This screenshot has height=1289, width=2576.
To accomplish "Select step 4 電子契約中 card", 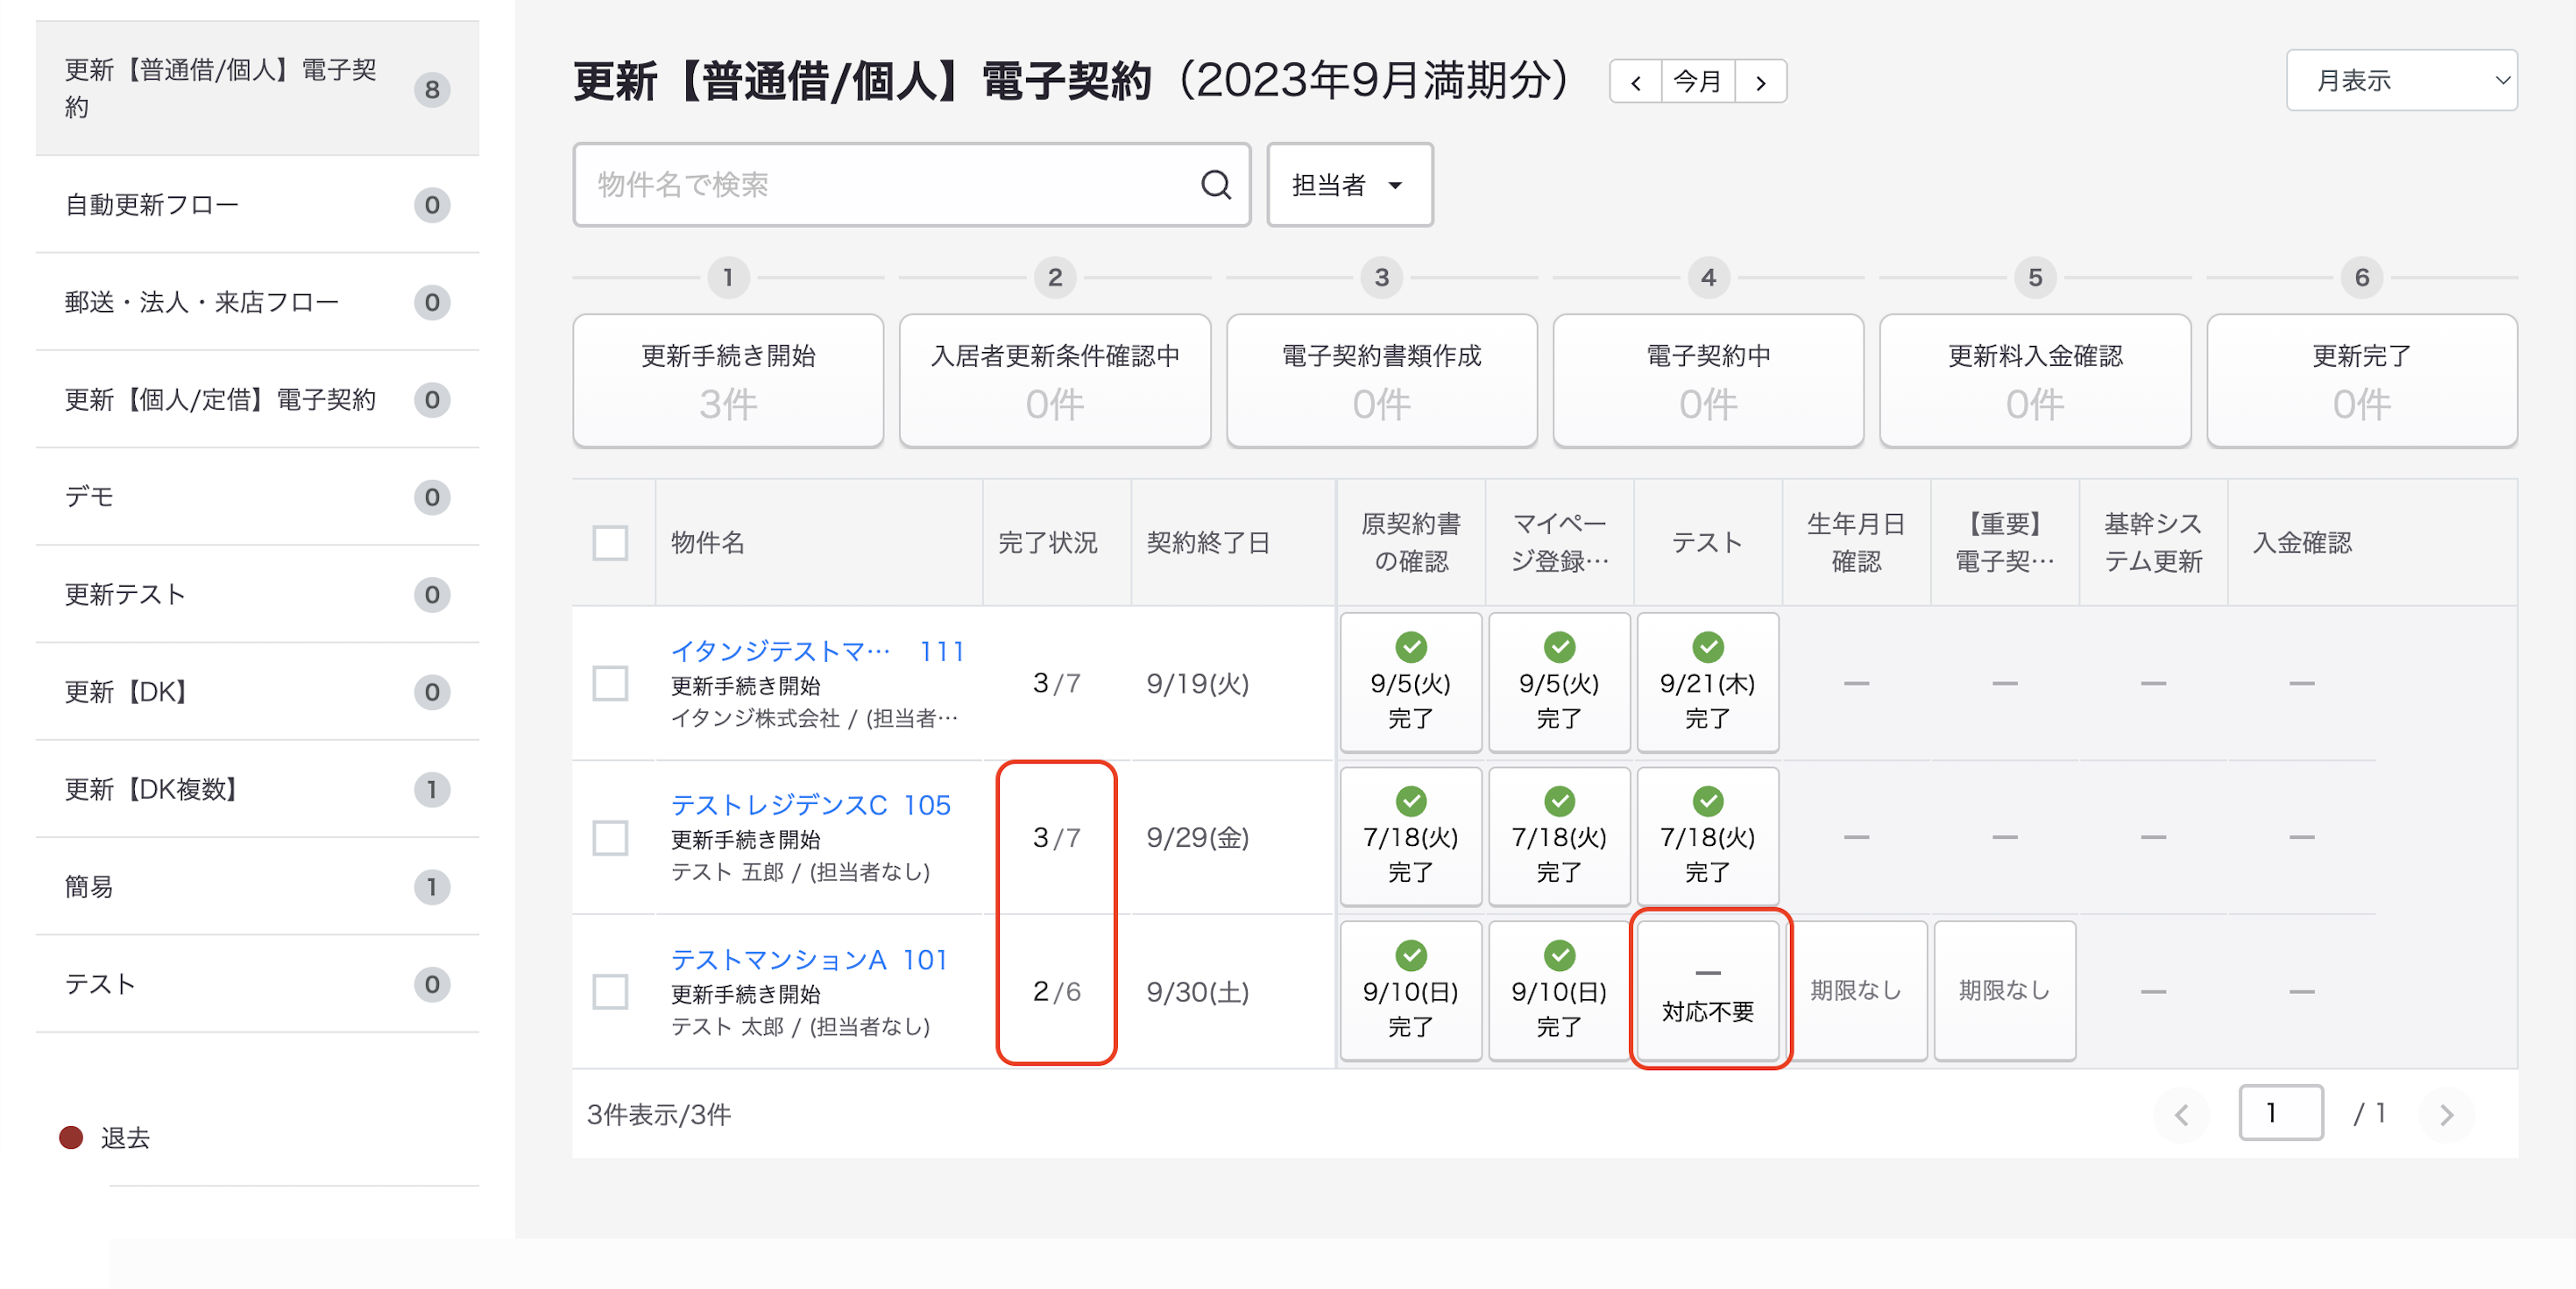I will (x=1708, y=381).
